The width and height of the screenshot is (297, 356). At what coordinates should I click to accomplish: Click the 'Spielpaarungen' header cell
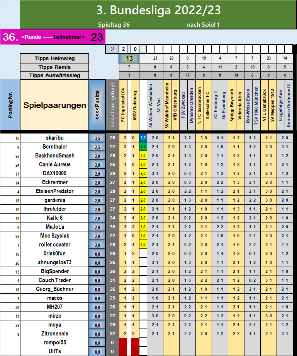point(54,105)
